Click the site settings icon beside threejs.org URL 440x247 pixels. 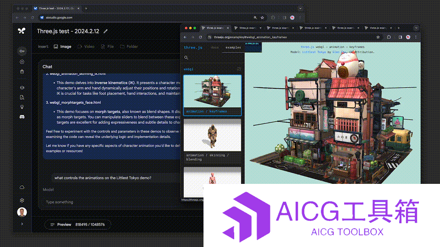[209, 37]
